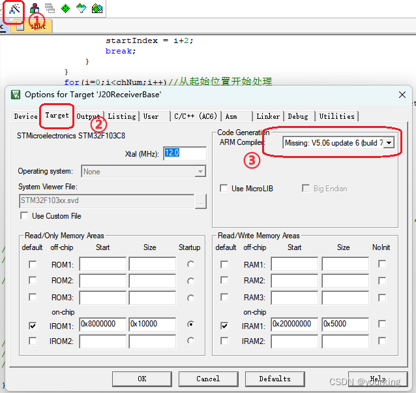The image size is (416, 393).
Task: Enable the RAM2 NoInit checkbox
Action: click(x=382, y=281)
